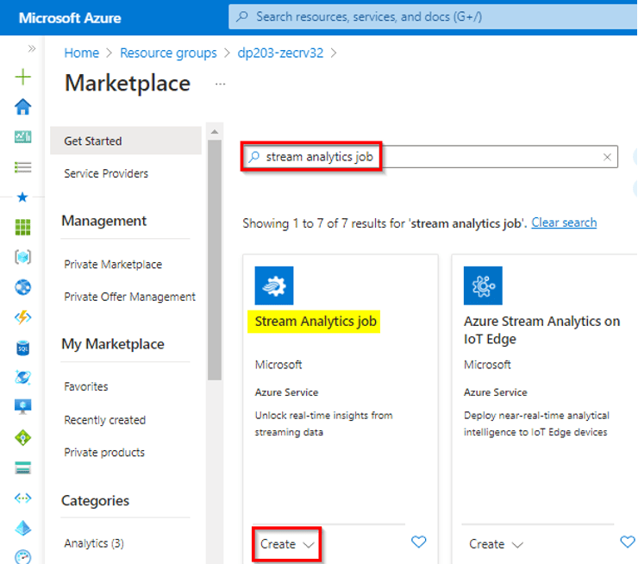Open the All resources green grid icon
This screenshot has width=638, height=564.
coord(22,227)
